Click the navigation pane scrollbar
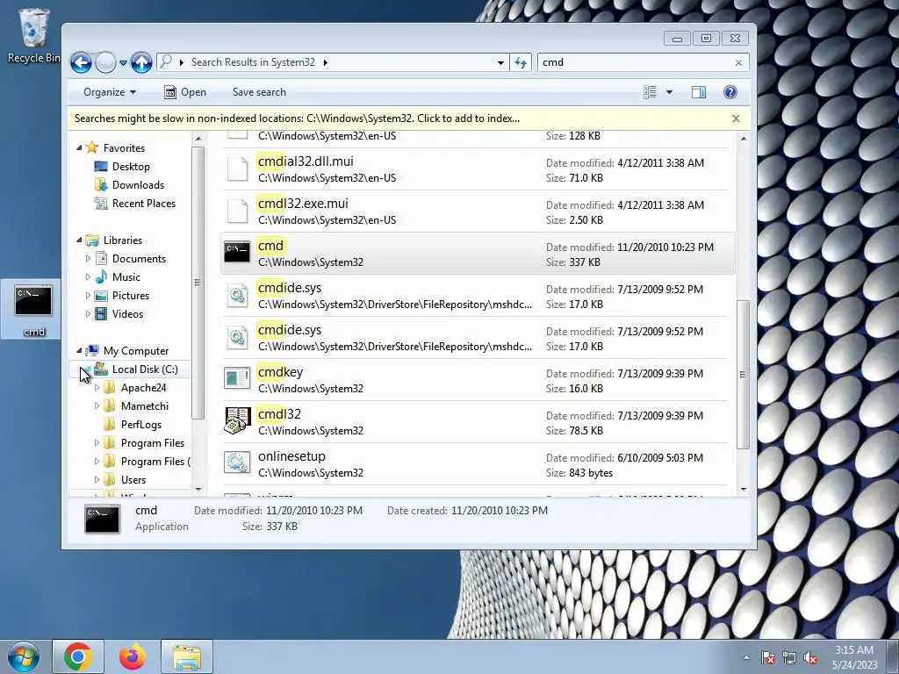 coord(198,282)
